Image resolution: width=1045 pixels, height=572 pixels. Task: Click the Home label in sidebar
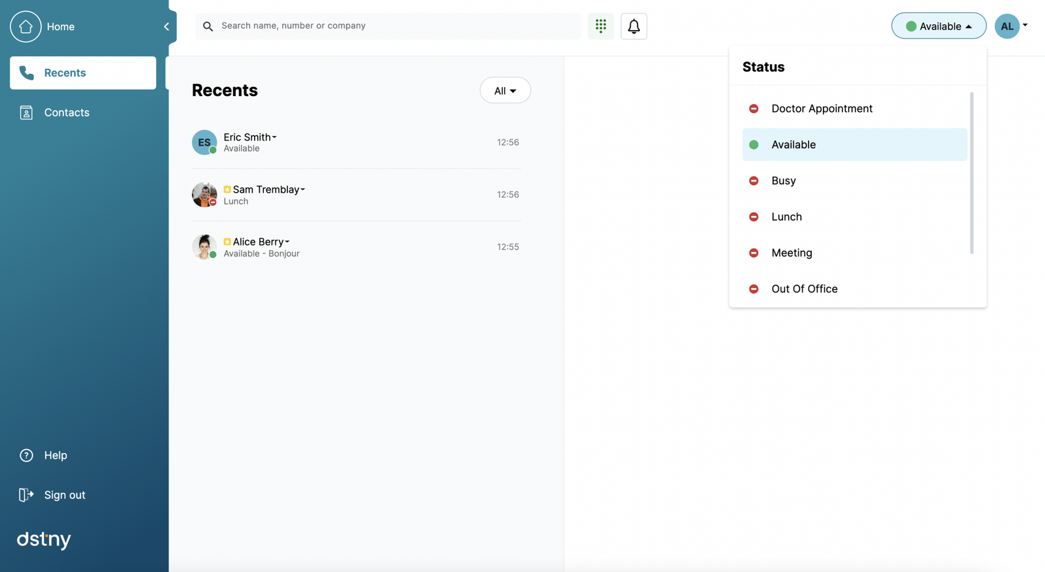pos(60,27)
